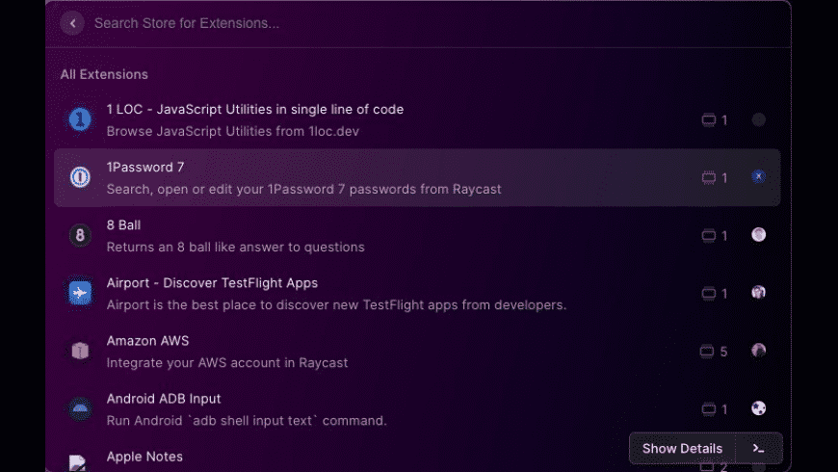
Task: Click the author avatar for 8 Ball
Action: tap(758, 235)
